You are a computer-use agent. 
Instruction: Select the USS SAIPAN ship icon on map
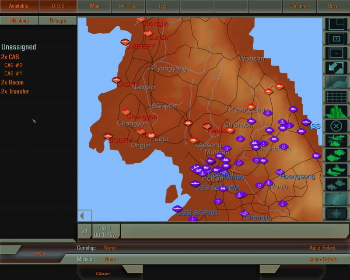click(178, 209)
